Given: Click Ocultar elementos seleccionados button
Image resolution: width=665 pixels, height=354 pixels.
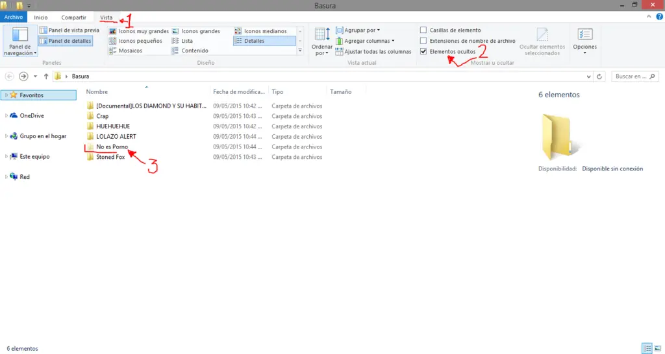Looking at the screenshot, I should 542,41.
